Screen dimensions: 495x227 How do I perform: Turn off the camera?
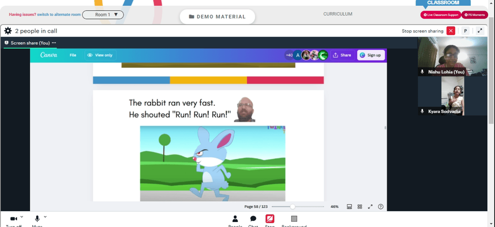[x=13, y=221]
